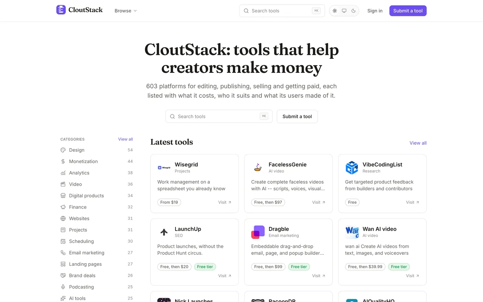Open View all latest tools
Image resolution: width=483 pixels, height=302 pixels.
coord(418,143)
